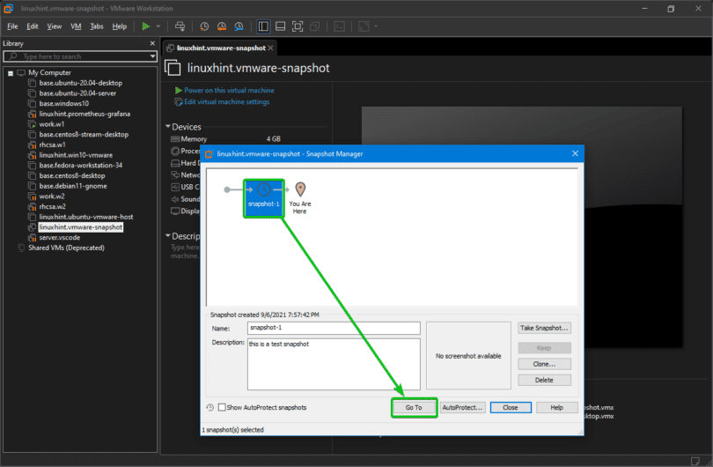Click the Take Snapshot toolbar icon
The image size is (713, 467).
[x=204, y=26]
